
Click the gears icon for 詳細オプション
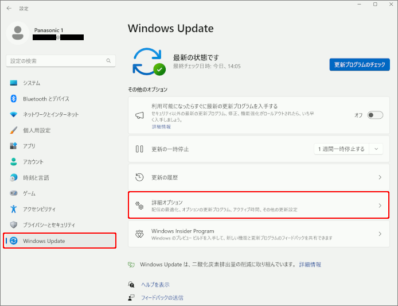tap(139, 206)
